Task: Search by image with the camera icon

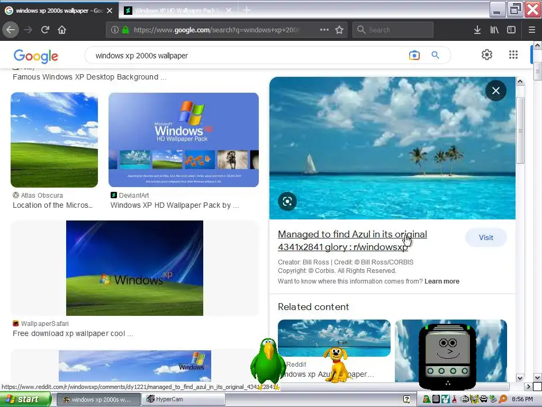Action: 414,55
